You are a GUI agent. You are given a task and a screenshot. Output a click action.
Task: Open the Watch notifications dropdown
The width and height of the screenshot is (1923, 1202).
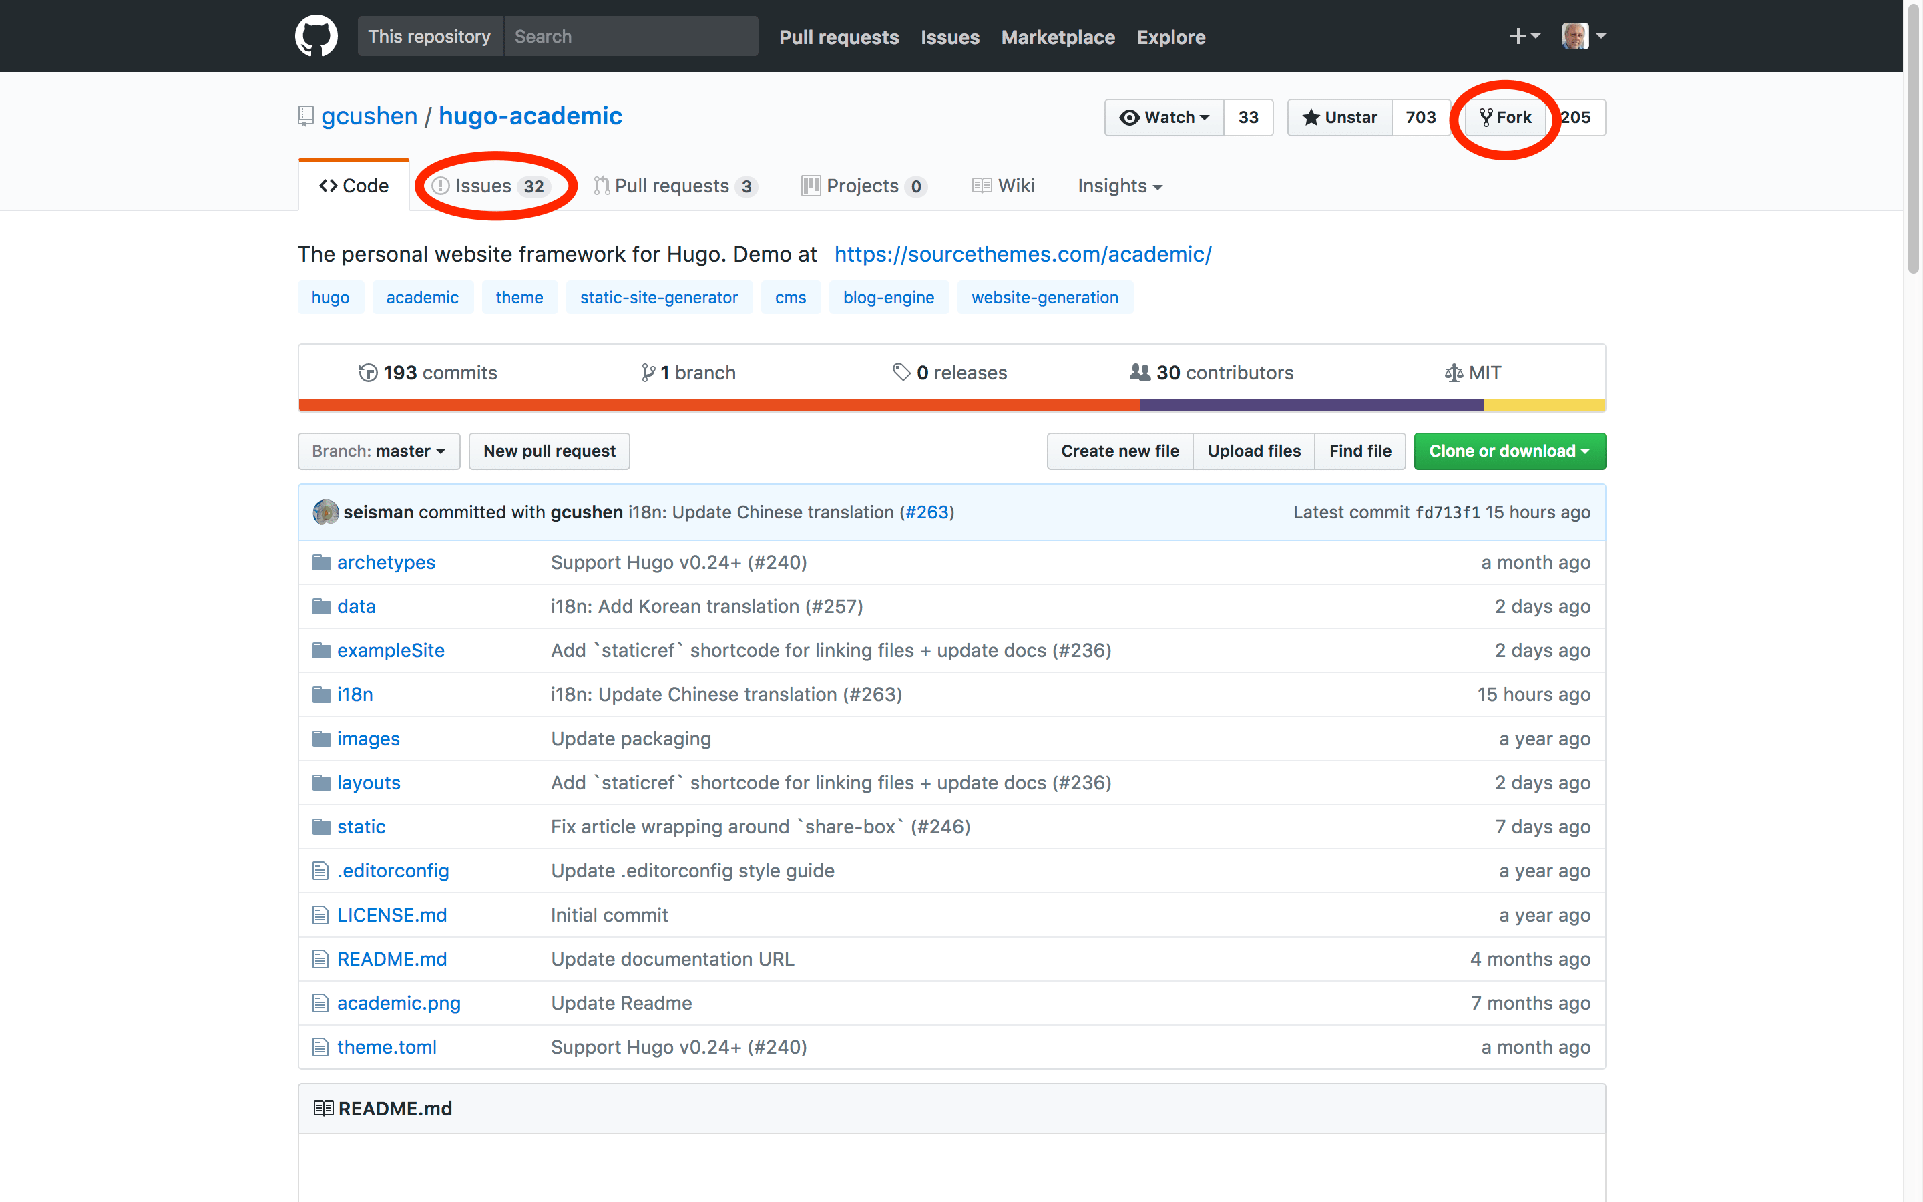pos(1164,118)
